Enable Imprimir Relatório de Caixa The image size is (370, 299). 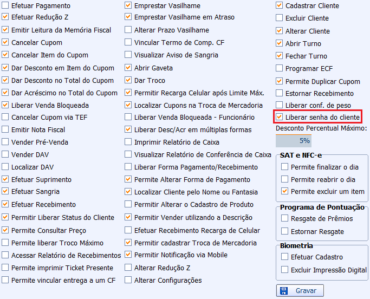tap(128, 142)
